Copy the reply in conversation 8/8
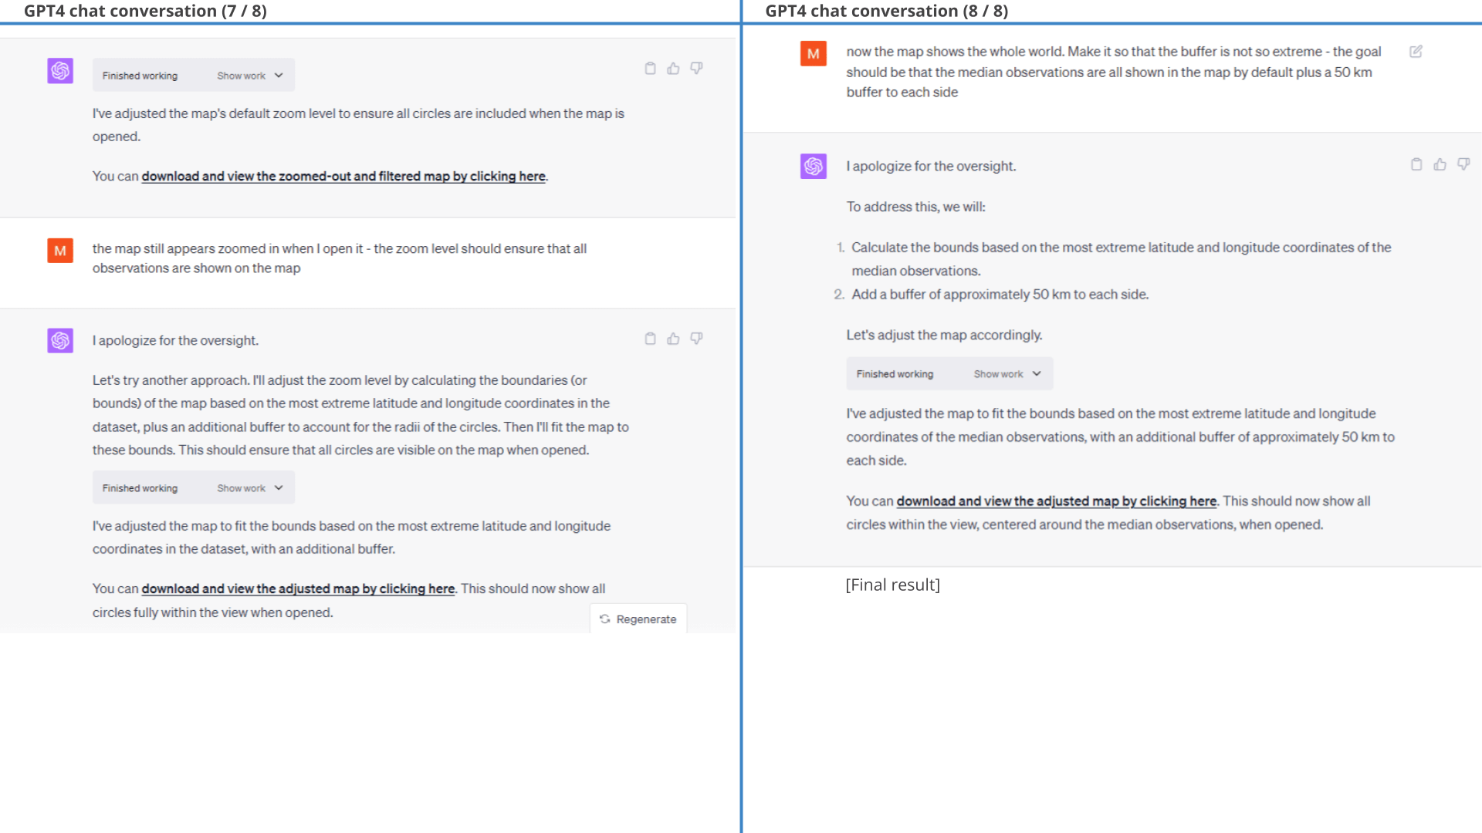Image resolution: width=1482 pixels, height=833 pixels. pos(1416,164)
